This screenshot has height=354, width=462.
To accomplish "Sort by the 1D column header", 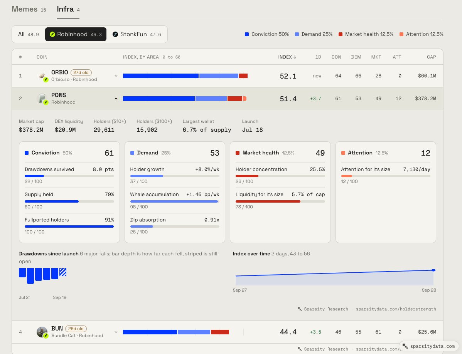I will (x=318, y=57).
